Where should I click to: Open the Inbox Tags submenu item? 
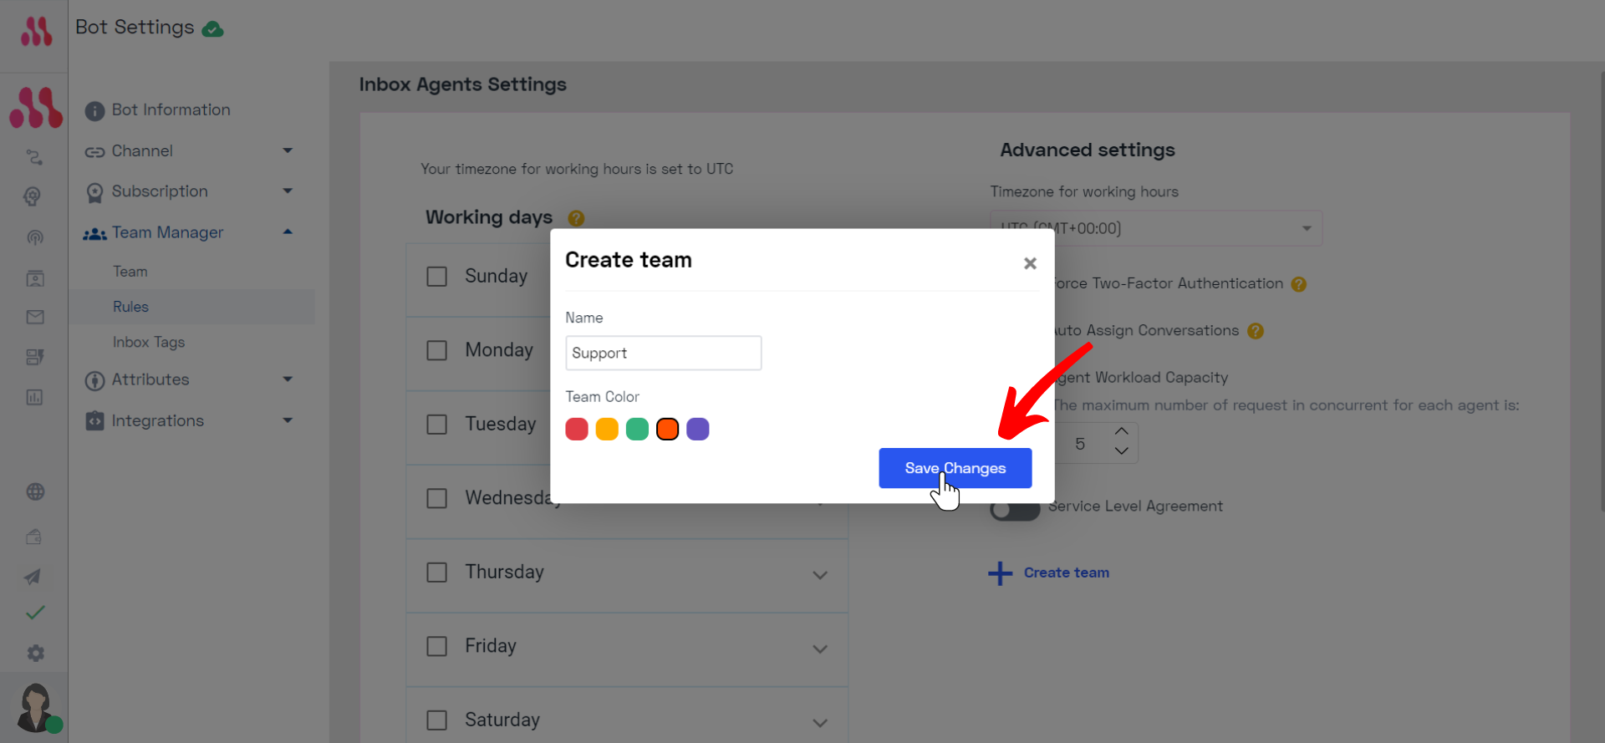[x=149, y=342]
